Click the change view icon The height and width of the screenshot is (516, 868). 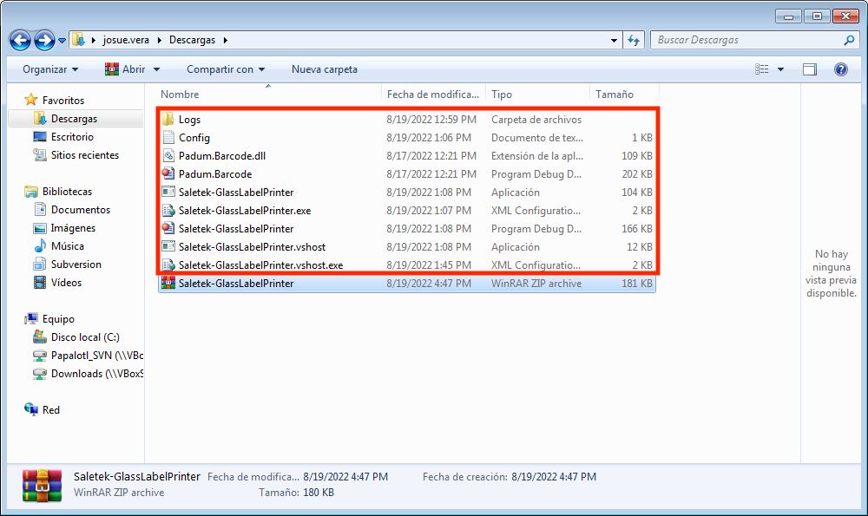[762, 69]
